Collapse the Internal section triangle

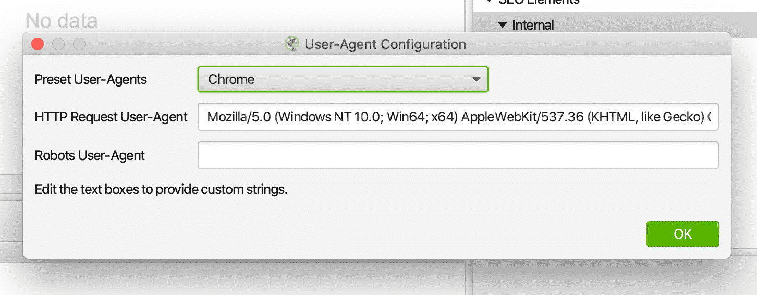(x=503, y=24)
